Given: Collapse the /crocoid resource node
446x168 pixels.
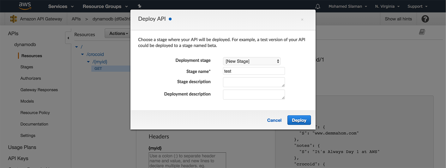Looking at the screenshot, I should [x=82, y=54].
